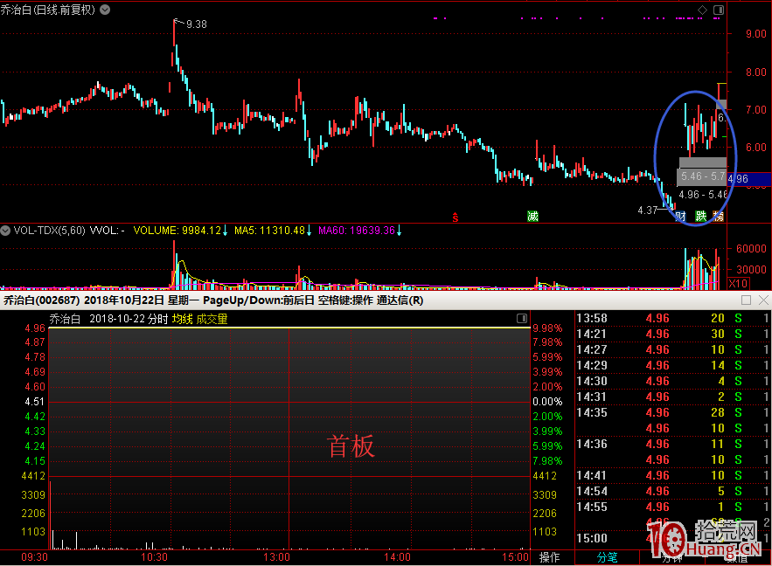Click the 09:30 time axis label

(34, 557)
